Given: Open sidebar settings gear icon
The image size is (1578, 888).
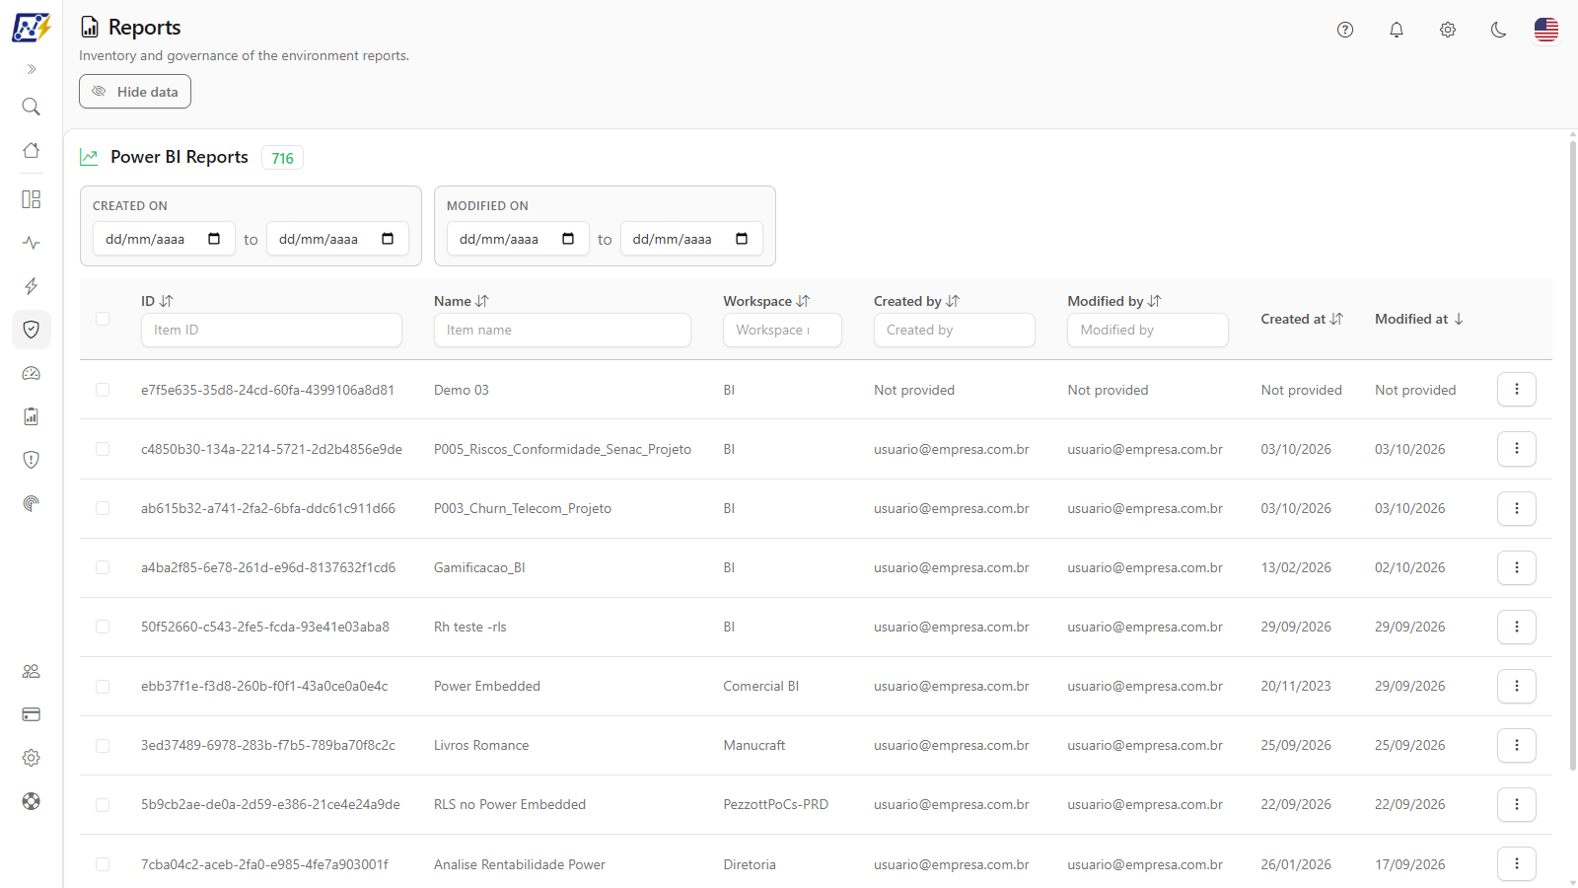Looking at the screenshot, I should pyautogui.click(x=32, y=758).
